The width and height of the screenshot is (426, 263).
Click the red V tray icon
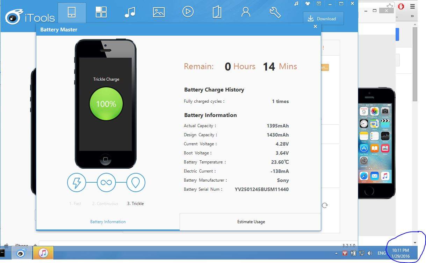(345, 253)
